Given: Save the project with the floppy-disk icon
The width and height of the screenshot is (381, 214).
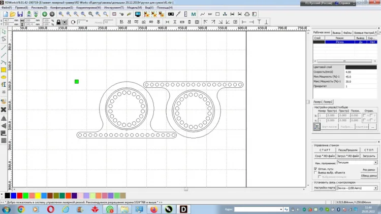Looking at the screenshot, I should click(x=20, y=14).
